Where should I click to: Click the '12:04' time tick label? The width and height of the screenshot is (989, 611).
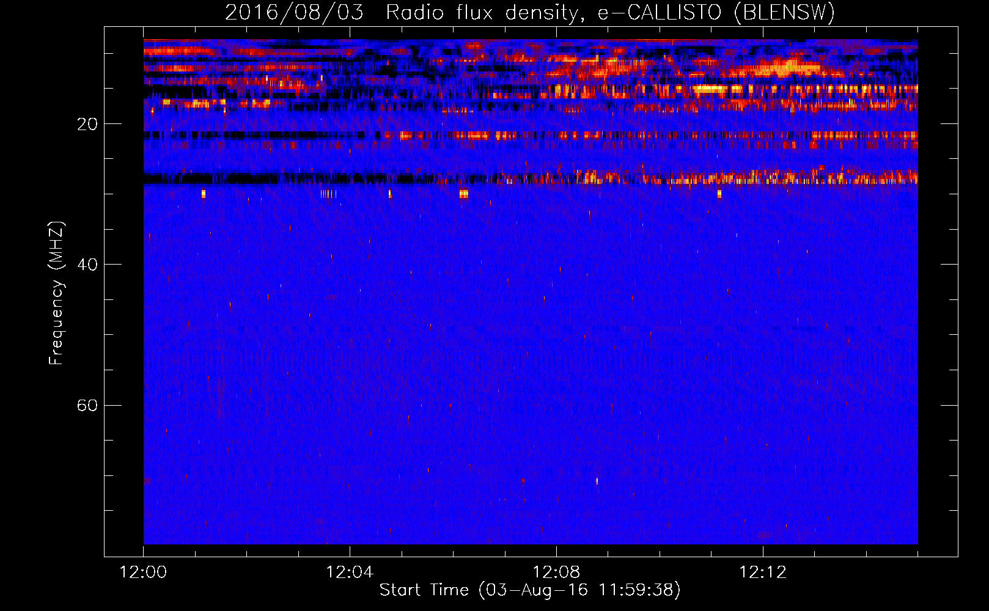pyautogui.click(x=350, y=573)
